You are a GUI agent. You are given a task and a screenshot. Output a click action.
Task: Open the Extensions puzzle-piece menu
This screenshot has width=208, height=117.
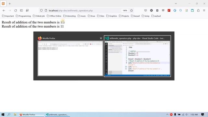[198, 10]
